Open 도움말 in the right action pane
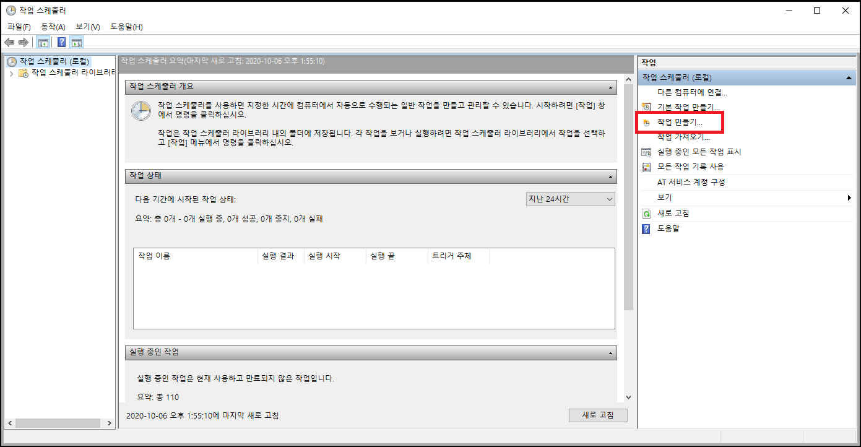Screen dimensions: 861x447 (x=668, y=228)
